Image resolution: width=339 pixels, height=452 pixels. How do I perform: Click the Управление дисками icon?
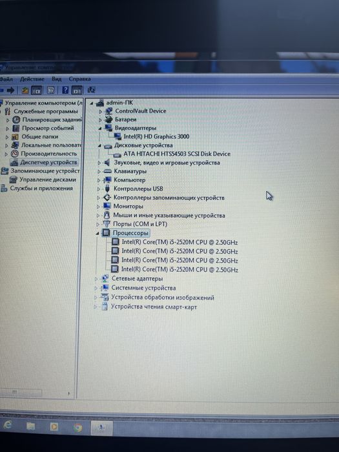tap(14, 180)
